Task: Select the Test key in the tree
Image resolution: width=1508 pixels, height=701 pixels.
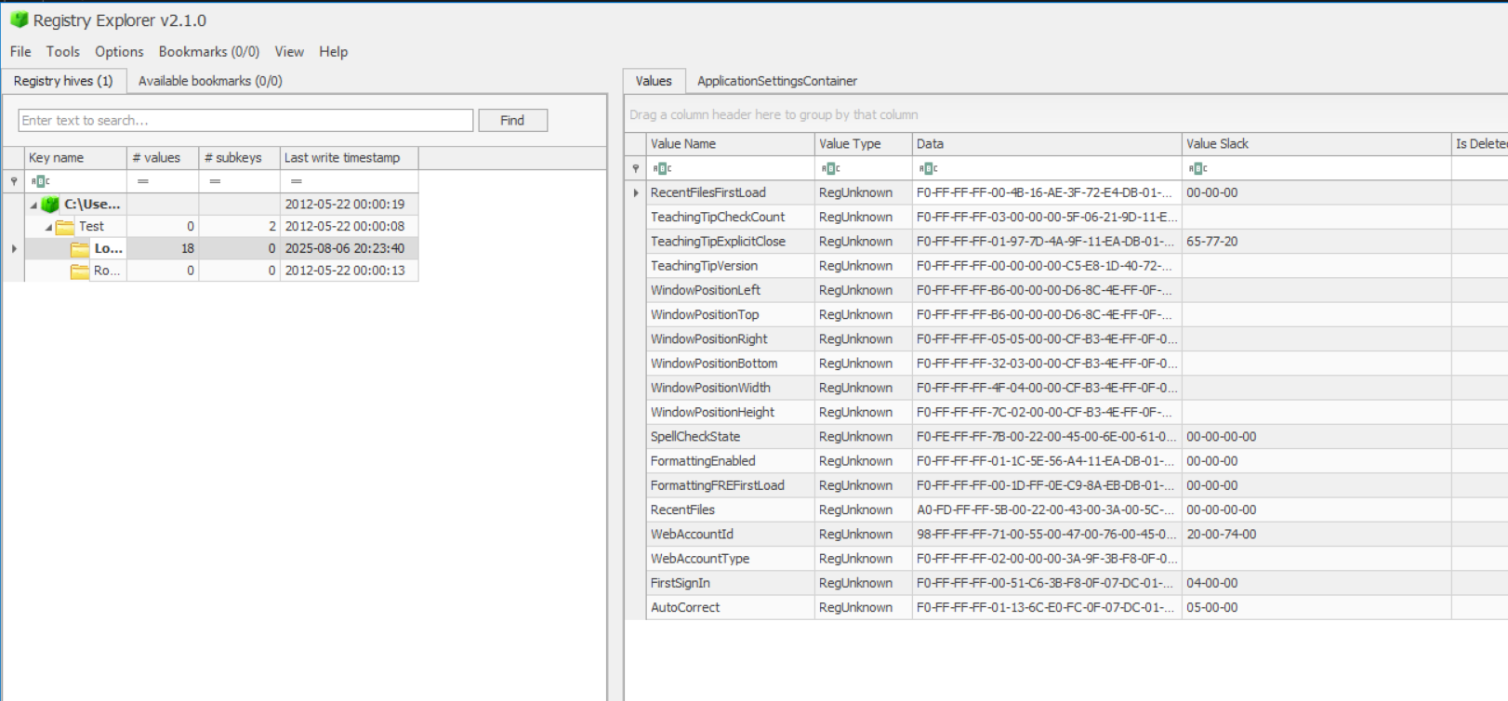Action: (91, 226)
